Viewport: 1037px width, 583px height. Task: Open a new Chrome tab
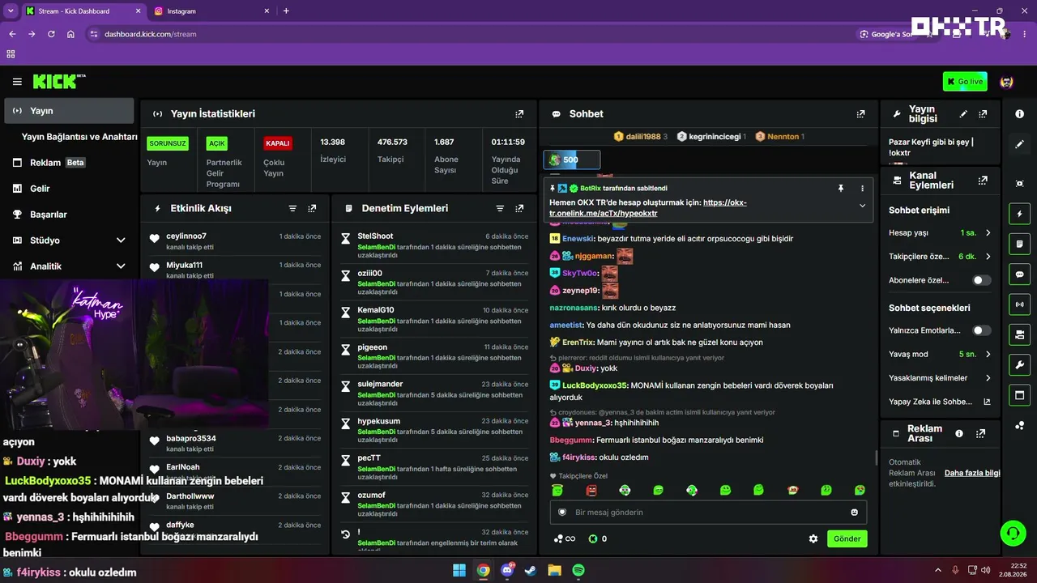pyautogui.click(x=286, y=11)
